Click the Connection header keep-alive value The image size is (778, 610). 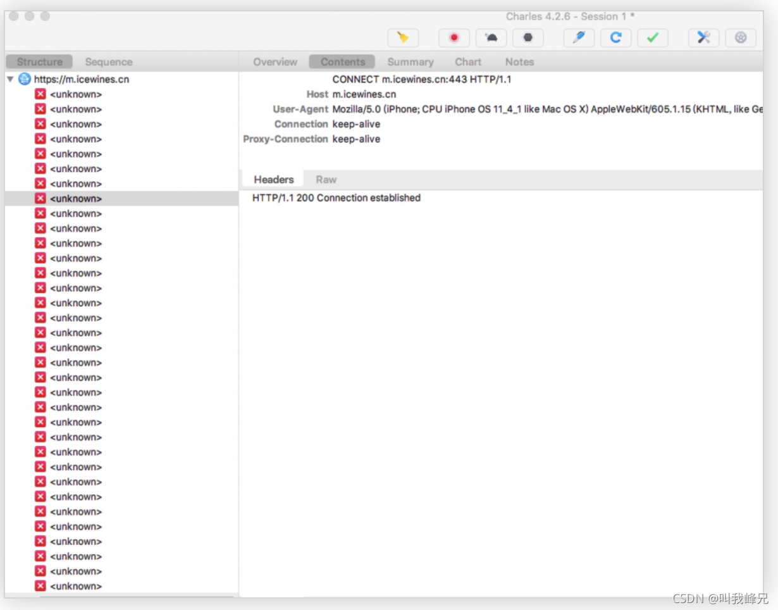pos(356,124)
